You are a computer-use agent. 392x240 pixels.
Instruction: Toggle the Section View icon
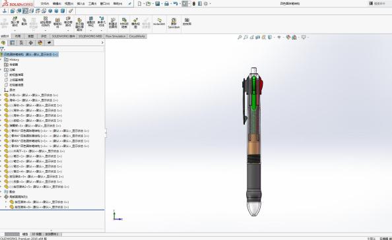(258, 37)
